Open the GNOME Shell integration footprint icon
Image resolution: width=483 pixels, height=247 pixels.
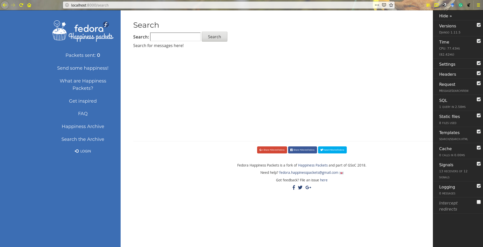click(469, 5)
